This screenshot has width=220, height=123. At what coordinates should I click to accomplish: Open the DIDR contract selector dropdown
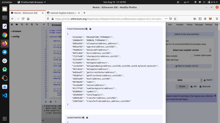click(184, 80)
